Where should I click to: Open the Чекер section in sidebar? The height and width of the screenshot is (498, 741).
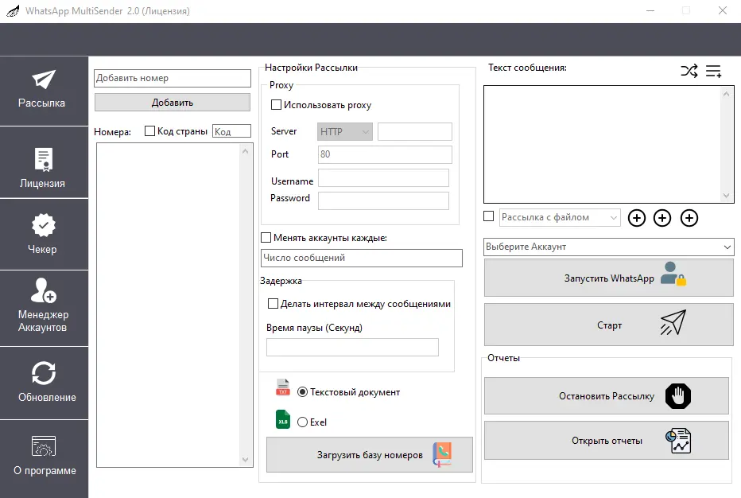coord(44,234)
